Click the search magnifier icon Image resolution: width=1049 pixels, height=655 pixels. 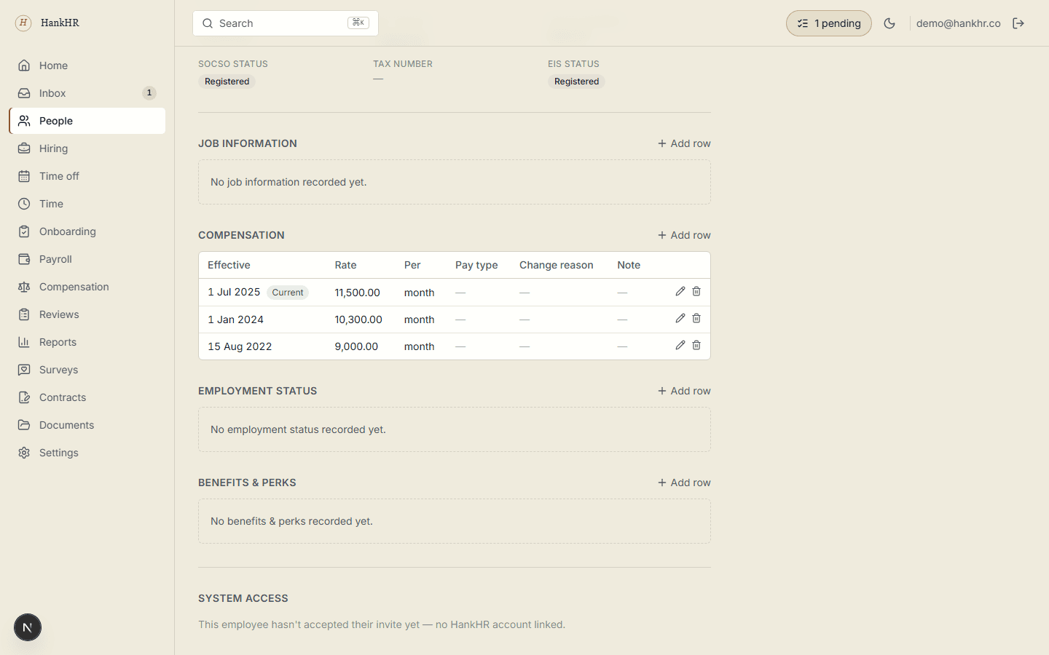tap(208, 23)
